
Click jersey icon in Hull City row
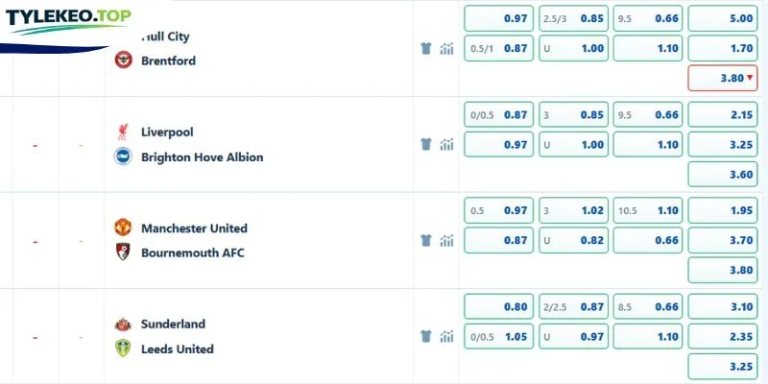426,49
